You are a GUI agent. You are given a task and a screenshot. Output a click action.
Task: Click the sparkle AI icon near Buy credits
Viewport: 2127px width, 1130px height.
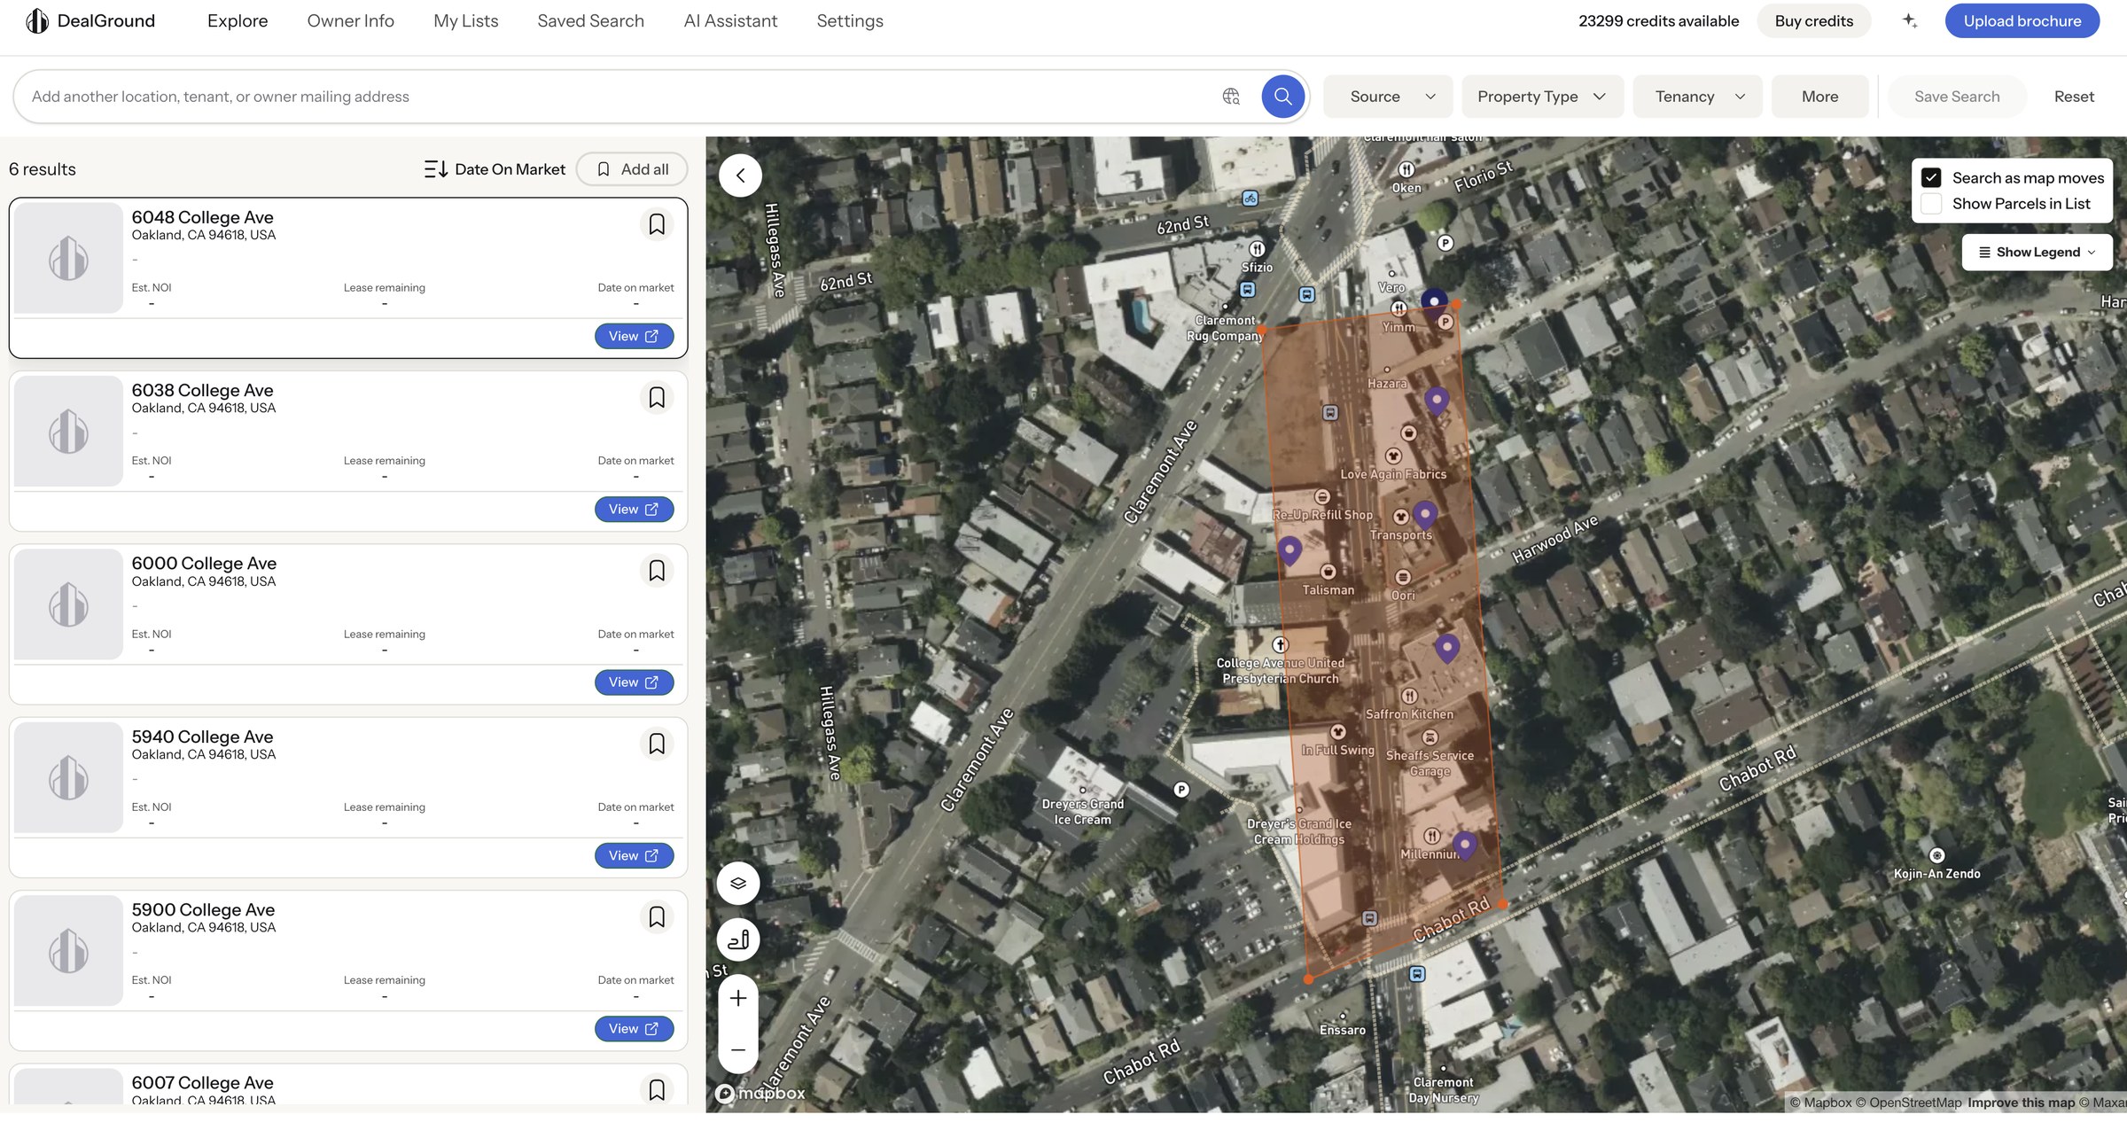click(x=1910, y=20)
